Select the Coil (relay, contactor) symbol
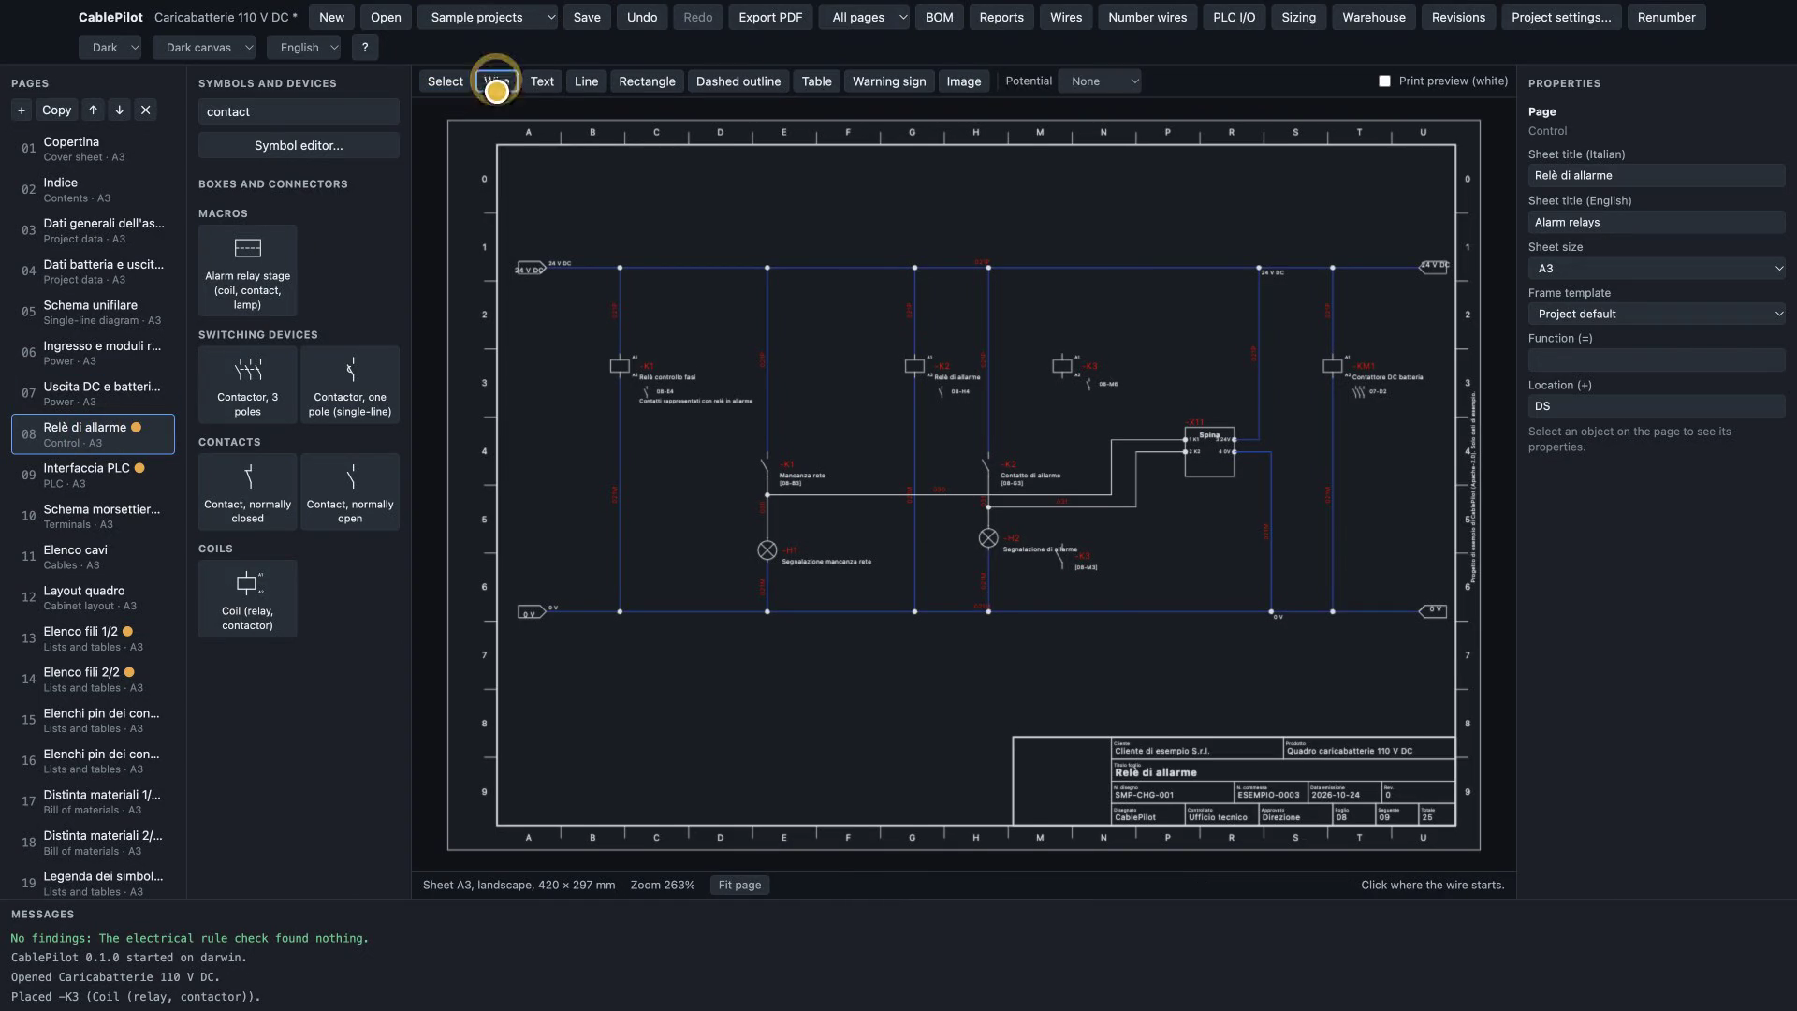Image resolution: width=1797 pixels, height=1011 pixels. pos(247,599)
